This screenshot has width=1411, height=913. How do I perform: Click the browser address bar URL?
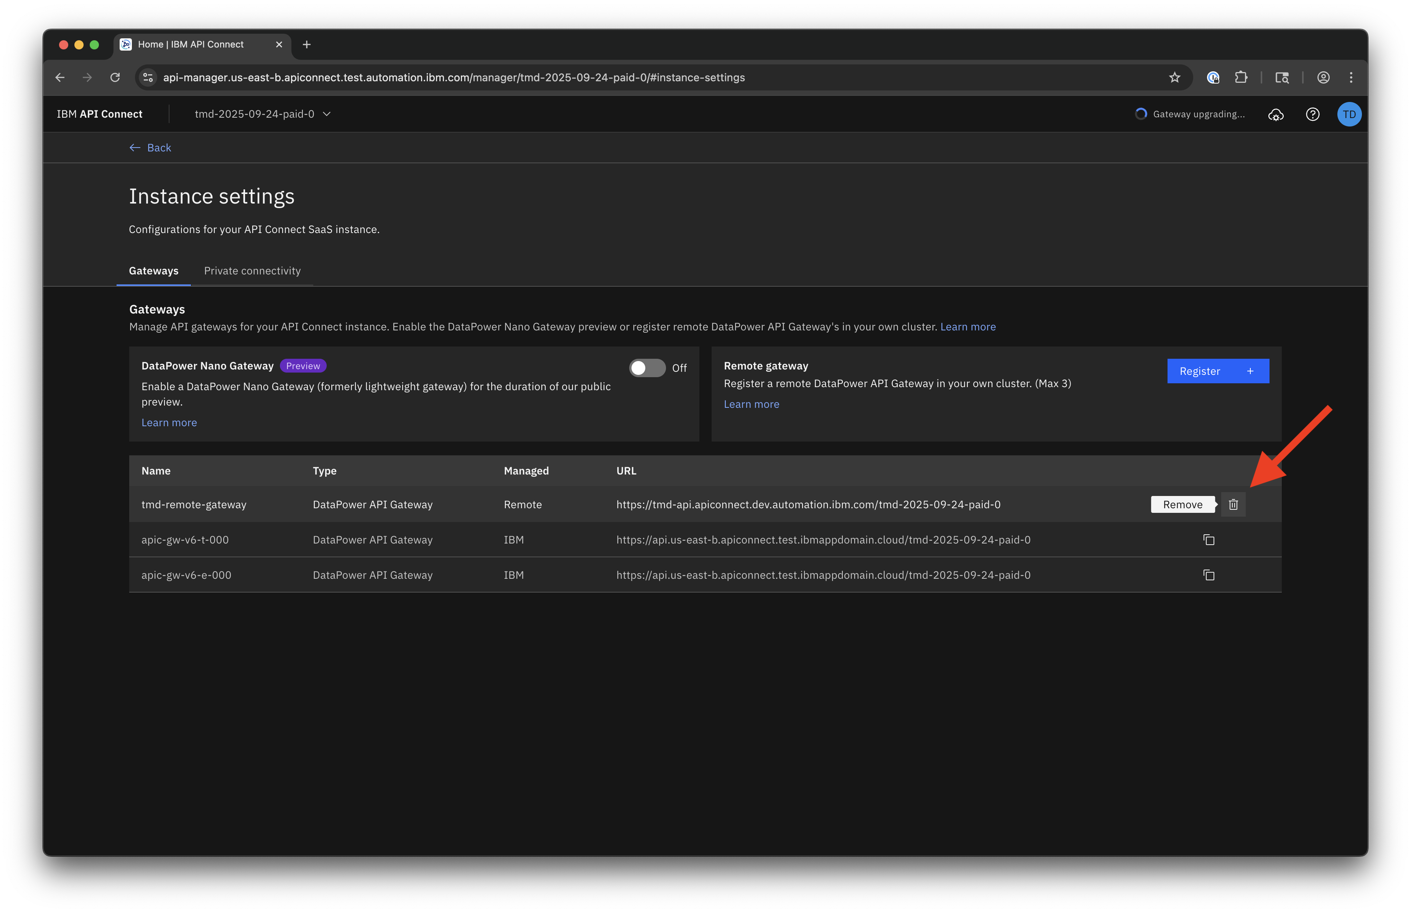click(454, 77)
